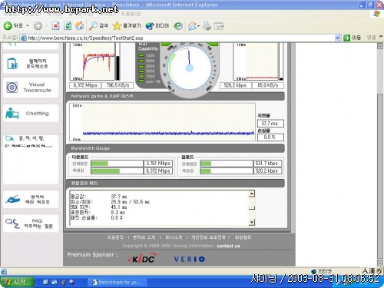The height and width of the screenshot is (288, 384).
Task: Click the 회사소개 footer link
Action: click(x=174, y=237)
